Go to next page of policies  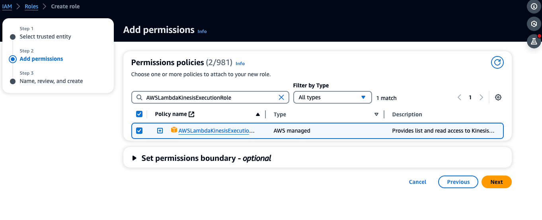click(481, 97)
